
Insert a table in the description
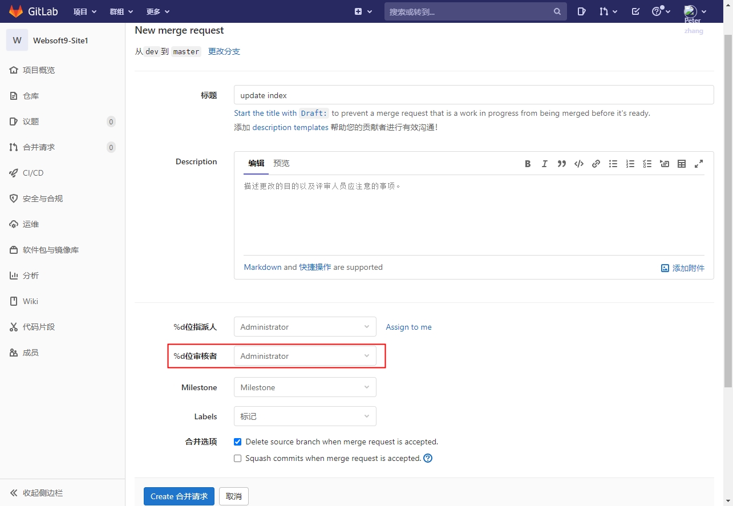point(682,164)
